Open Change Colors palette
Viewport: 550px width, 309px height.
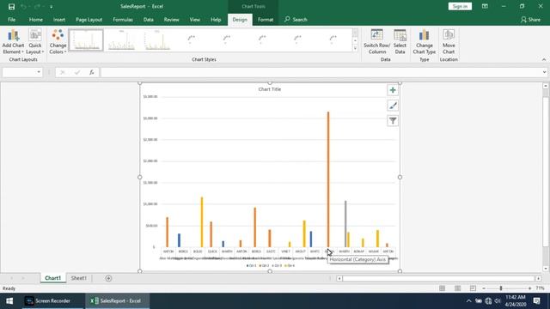(x=58, y=42)
